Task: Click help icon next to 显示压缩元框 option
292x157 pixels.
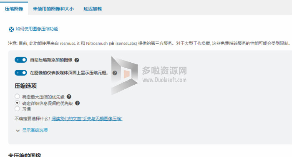Action: click(x=115, y=73)
